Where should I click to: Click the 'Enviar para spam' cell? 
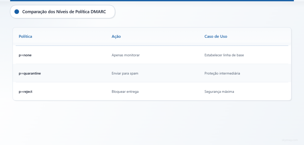[125, 73]
